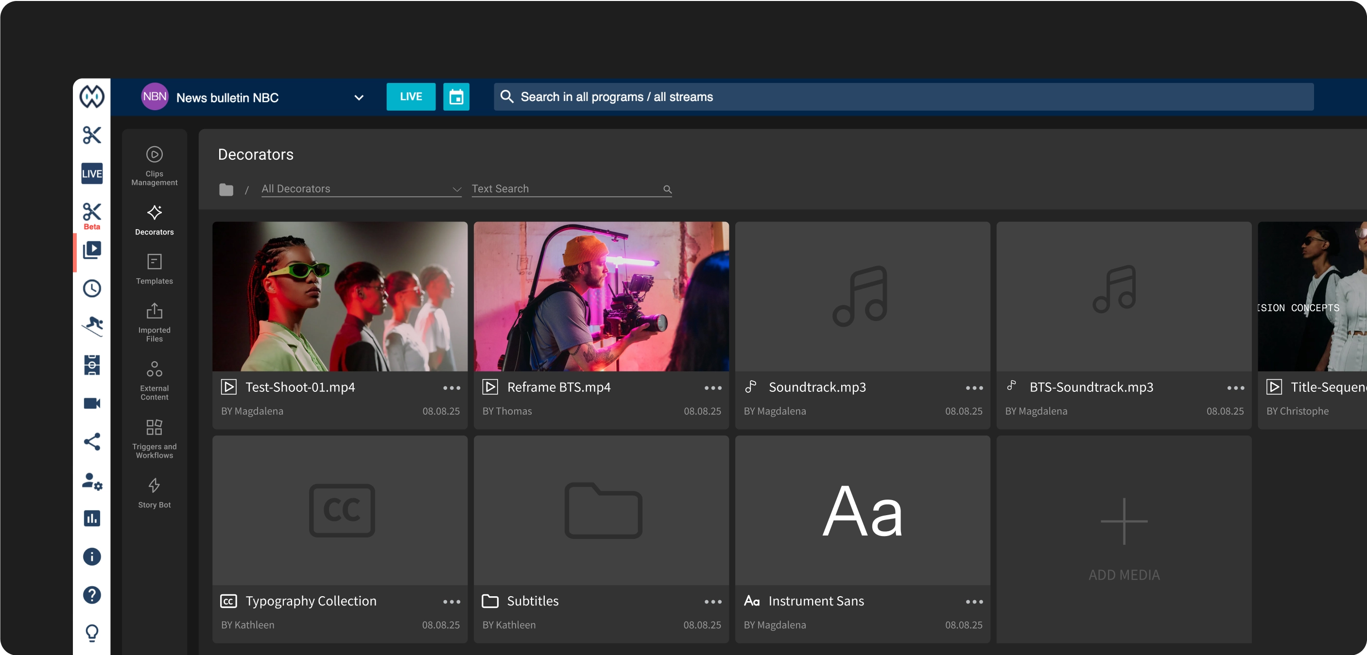Image resolution: width=1367 pixels, height=655 pixels.
Task: Go to the Templates section
Action: click(x=155, y=269)
